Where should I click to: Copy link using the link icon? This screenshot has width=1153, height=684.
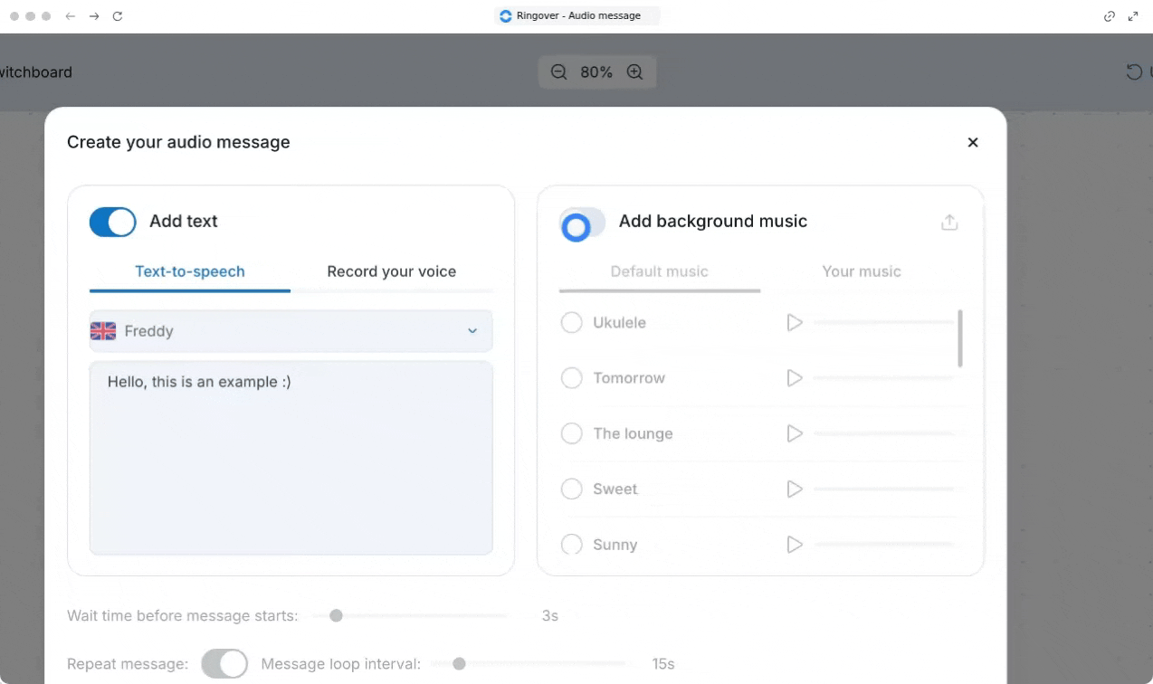[1110, 16]
